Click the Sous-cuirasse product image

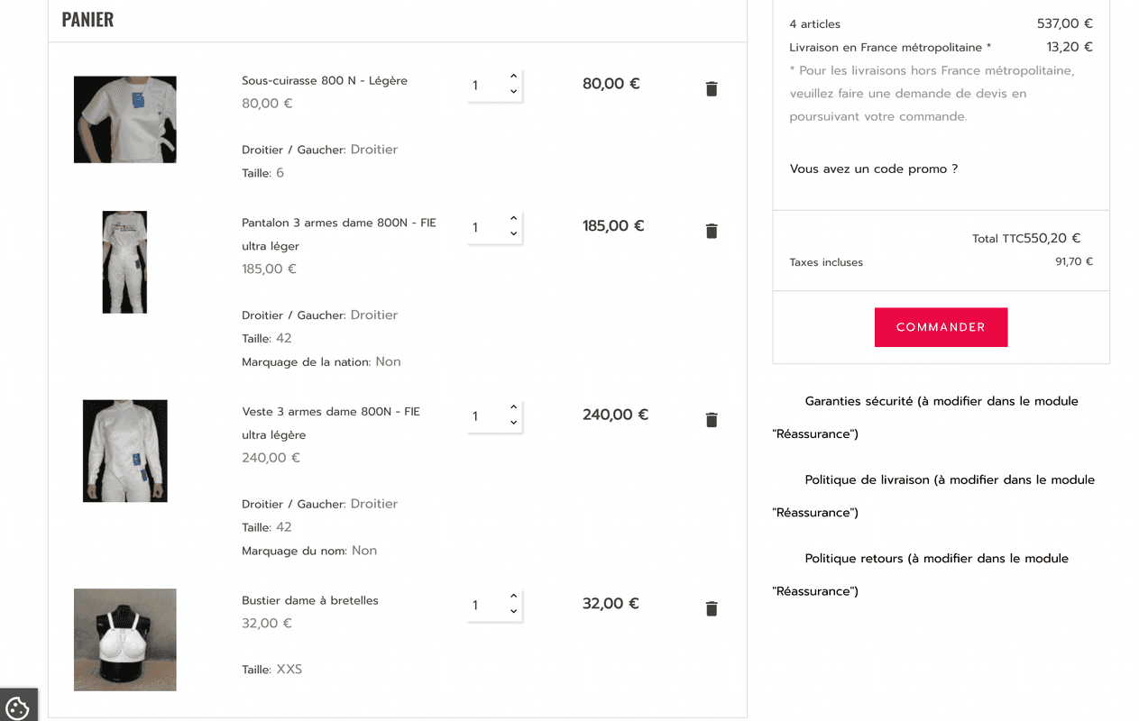click(124, 120)
